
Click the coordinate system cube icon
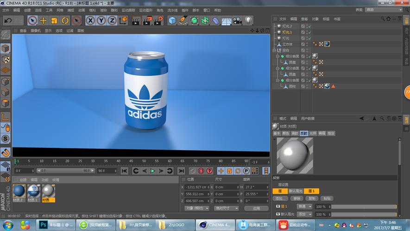point(123,20)
